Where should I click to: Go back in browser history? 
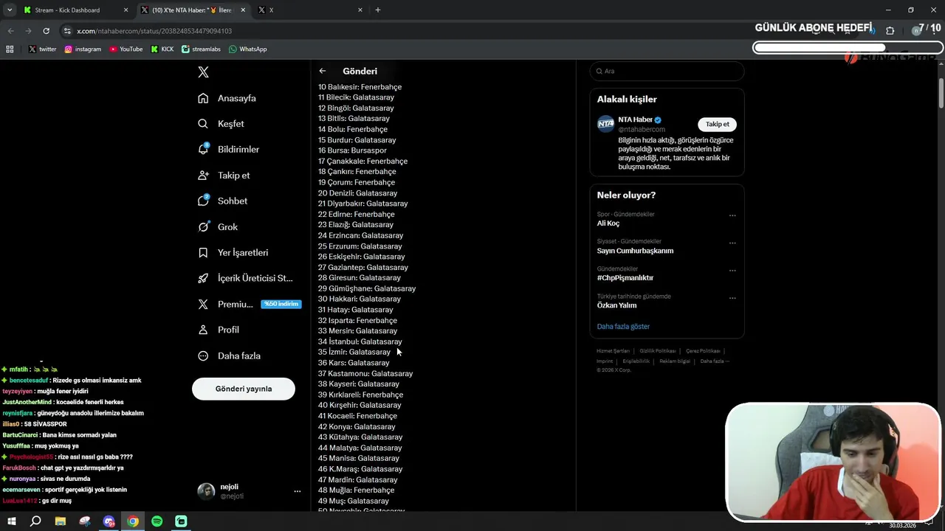pyautogui.click(x=10, y=31)
